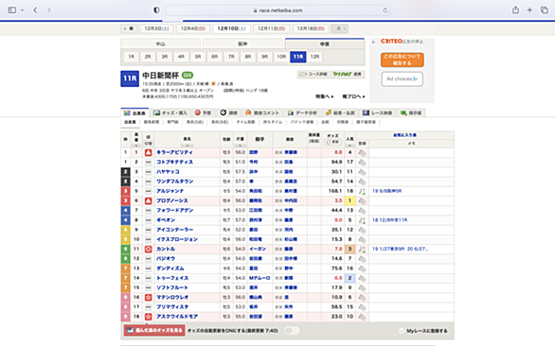The height and width of the screenshot is (346, 555).
Task: Click odds 更新 refresh button
Action: pos(332,142)
